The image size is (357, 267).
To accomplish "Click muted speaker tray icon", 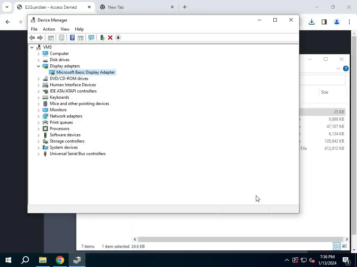I will [312, 260].
